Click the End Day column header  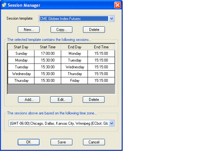pyautogui.click(x=74, y=47)
